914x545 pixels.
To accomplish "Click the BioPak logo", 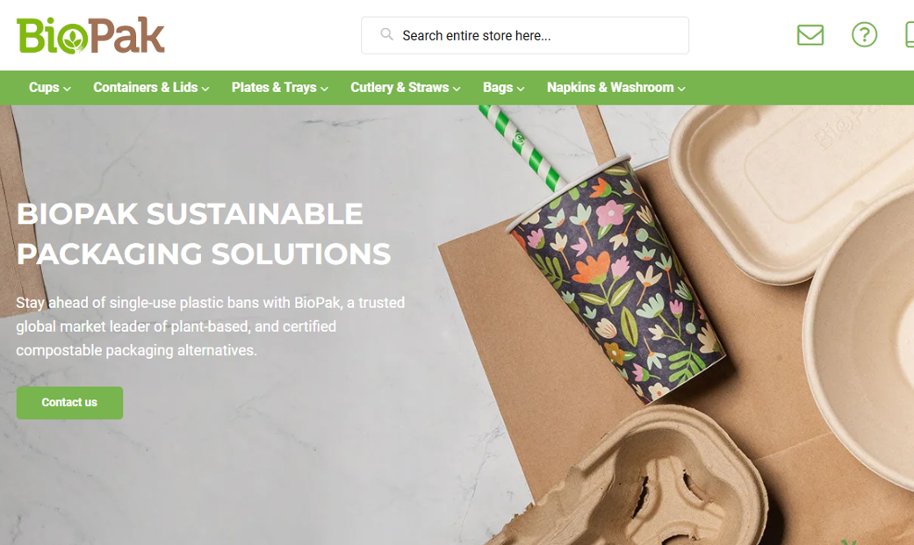I will pos(90,36).
